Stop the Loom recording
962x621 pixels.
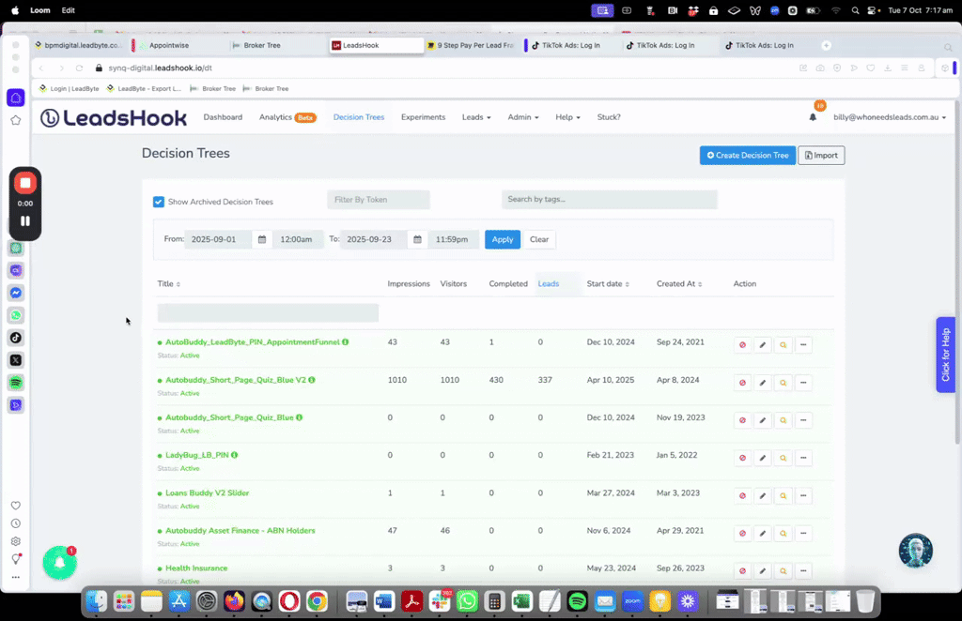[25, 183]
